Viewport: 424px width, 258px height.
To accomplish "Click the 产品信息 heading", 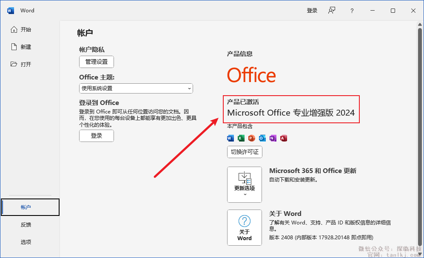I will point(239,54).
